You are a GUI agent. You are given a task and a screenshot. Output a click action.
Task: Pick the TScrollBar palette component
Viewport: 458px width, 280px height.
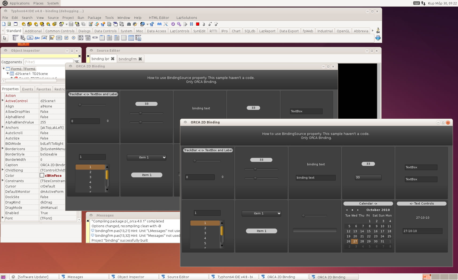[x=95, y=38]
